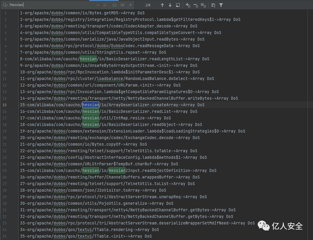
Task: Click the Hessian search input field
Action: point(52,5)
